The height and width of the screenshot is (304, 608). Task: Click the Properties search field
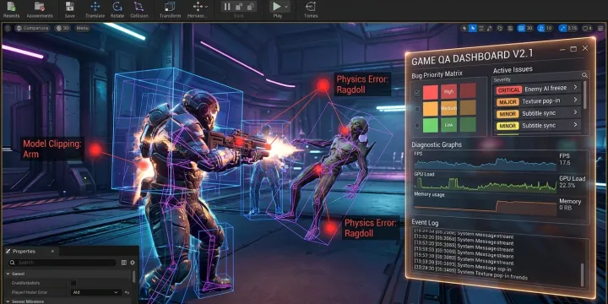[x=62, y=263]
